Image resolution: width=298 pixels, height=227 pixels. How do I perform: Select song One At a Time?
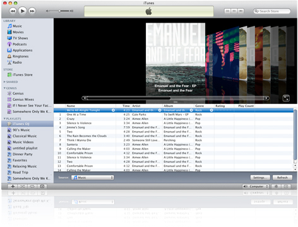[x=174, y=115]
